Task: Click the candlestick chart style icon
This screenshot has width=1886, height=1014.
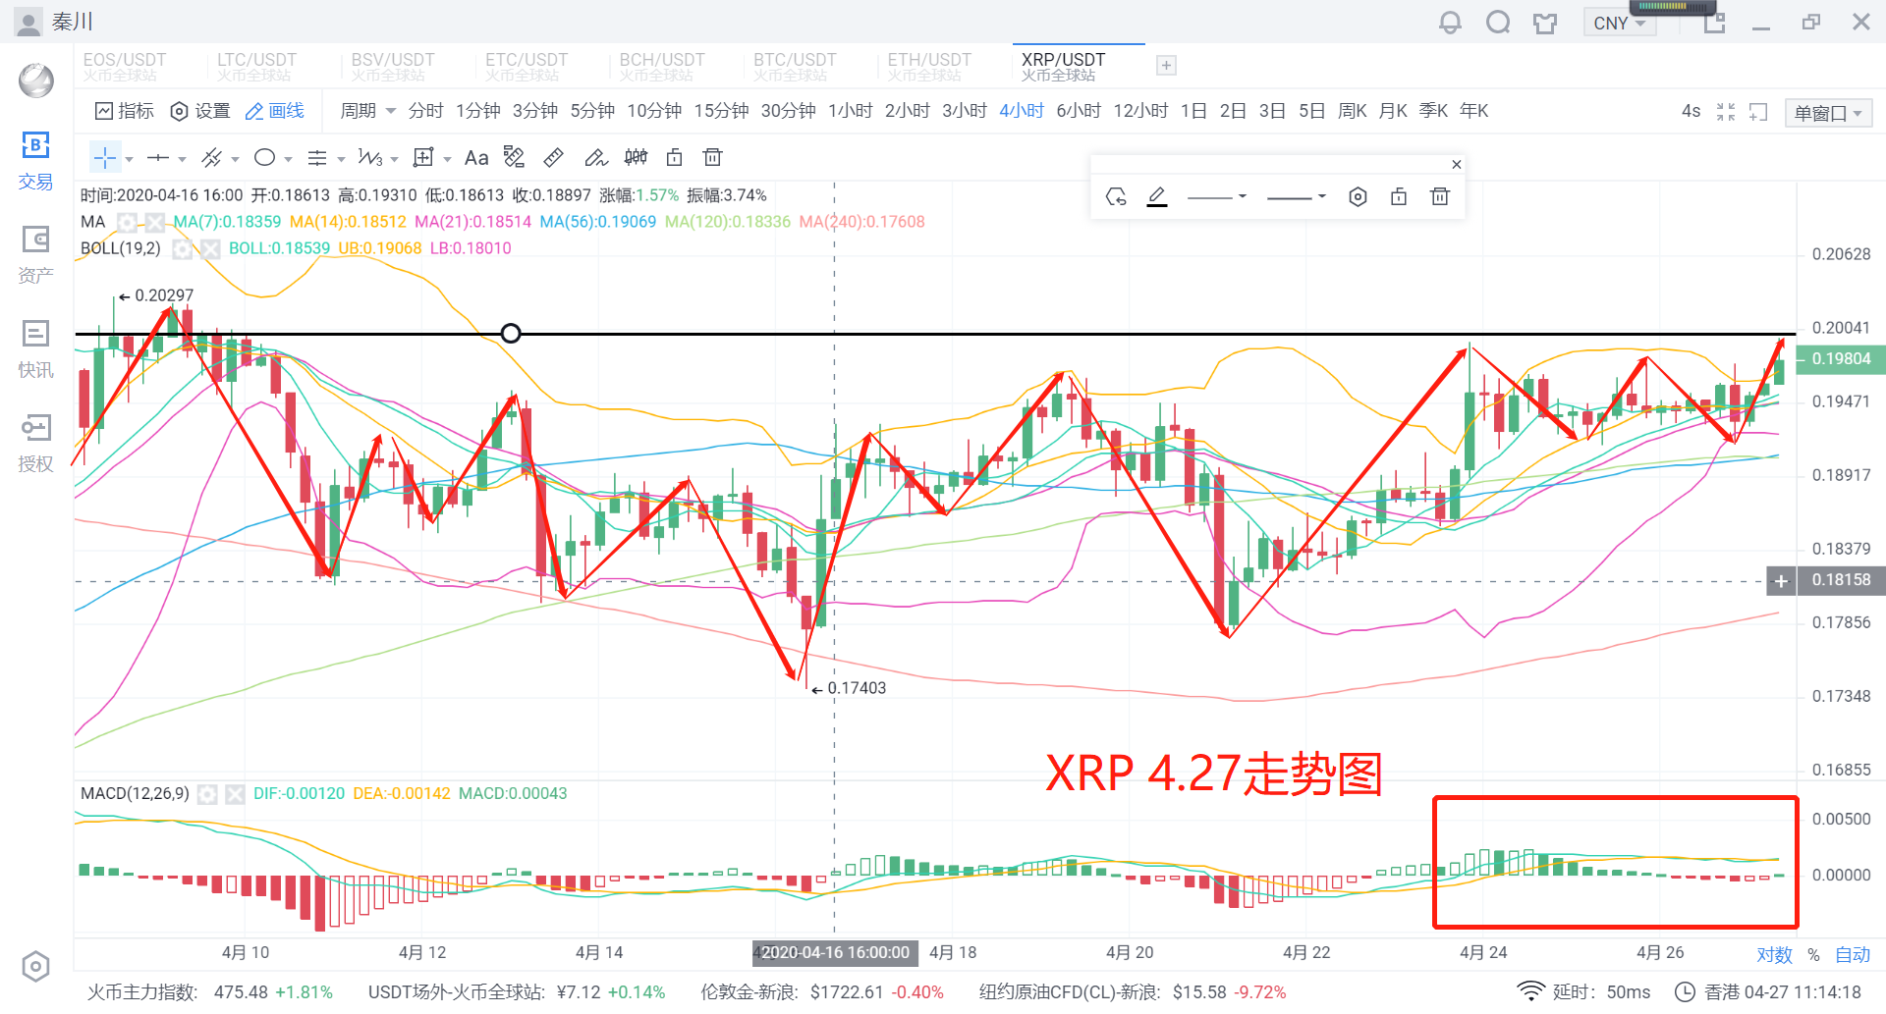Action: click(636, 157)
